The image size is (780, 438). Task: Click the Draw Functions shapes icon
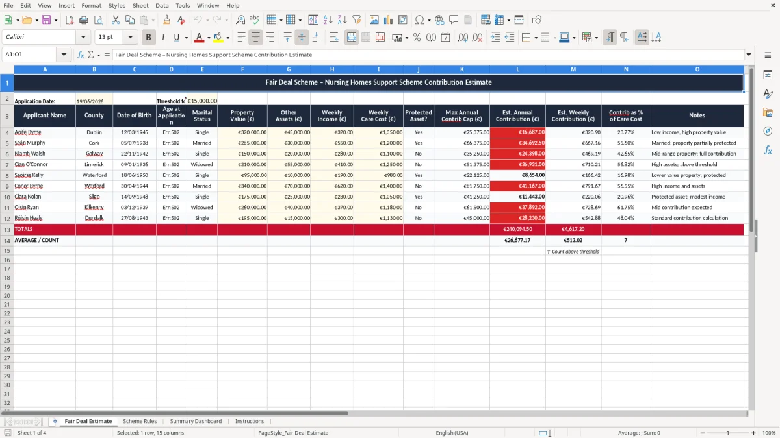coord(536,20)
